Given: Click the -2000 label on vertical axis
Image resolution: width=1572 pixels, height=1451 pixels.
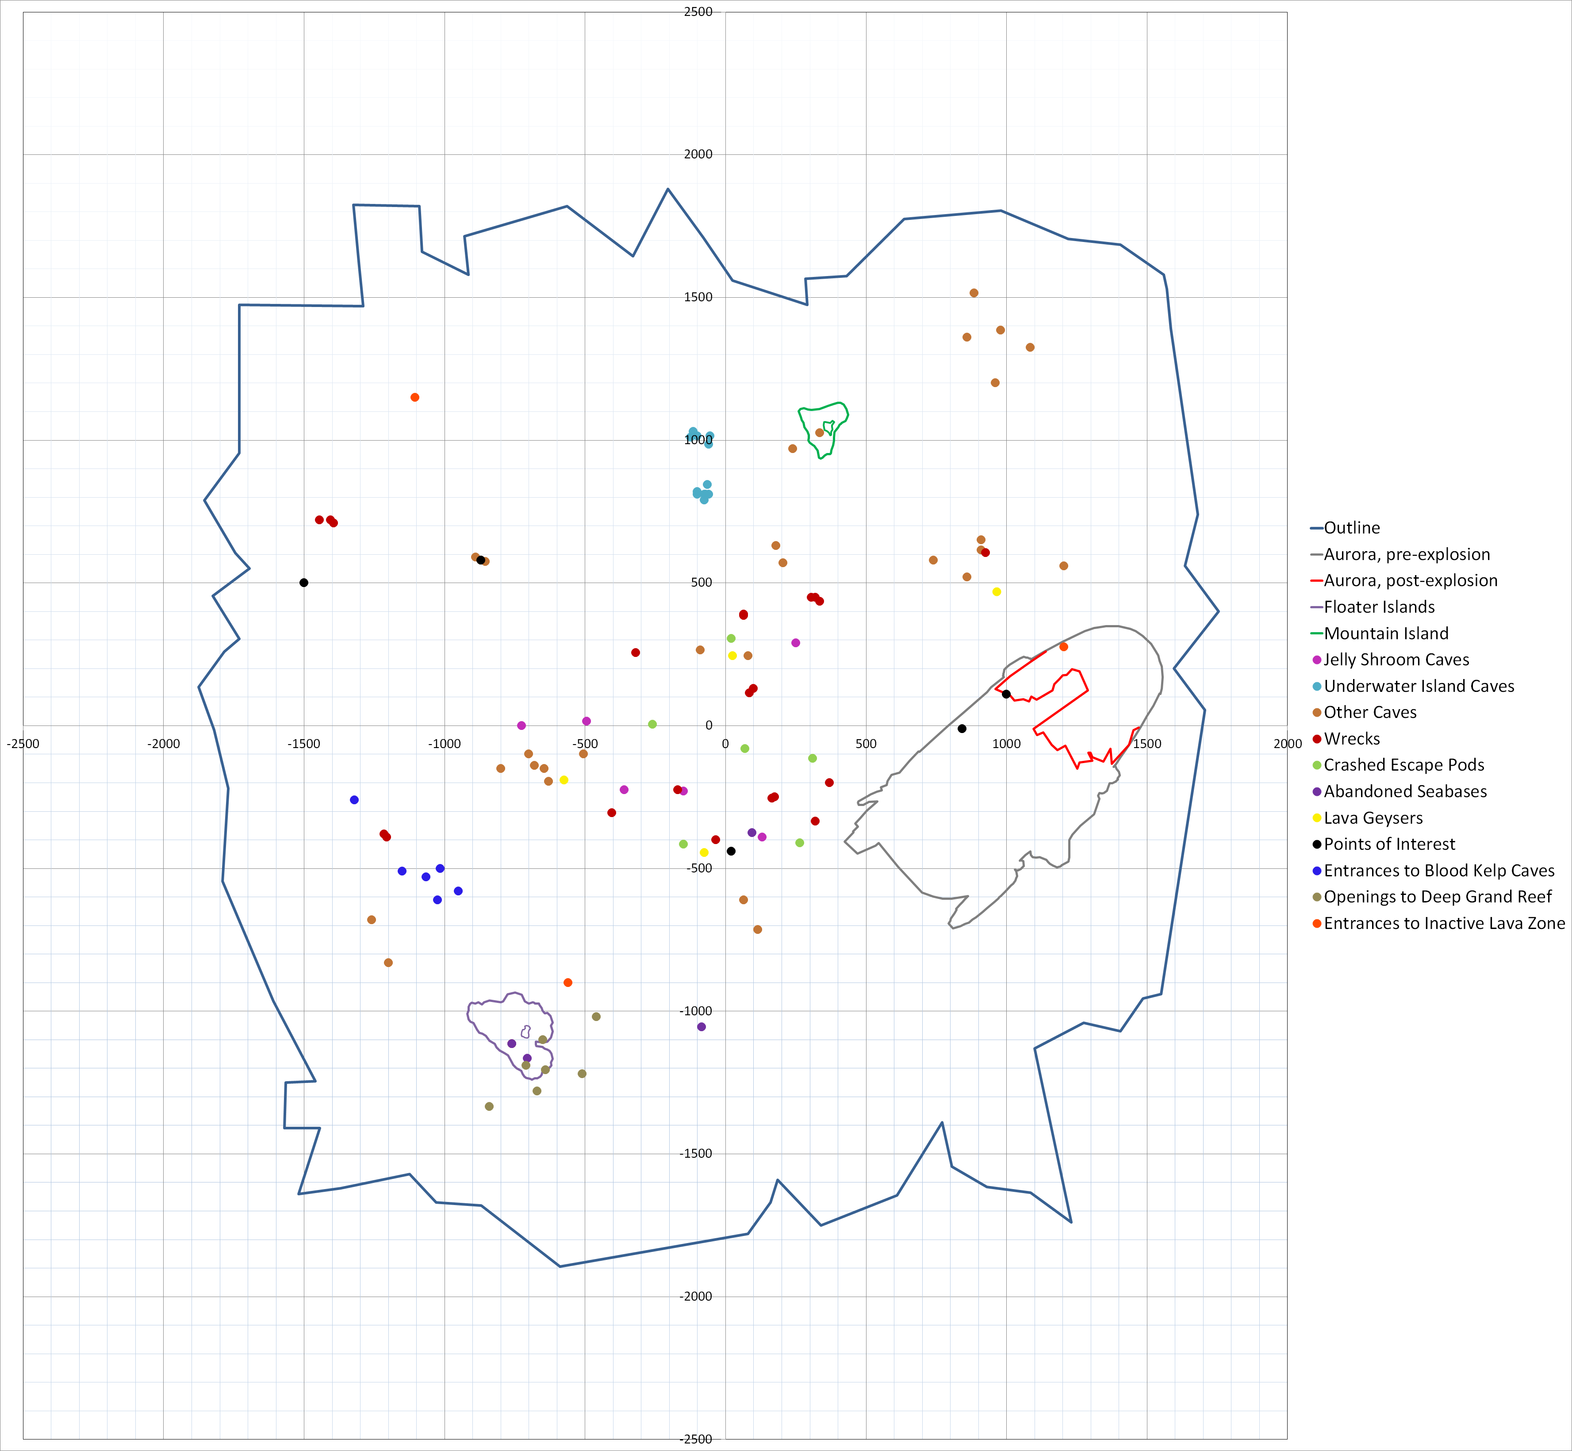Looking at the screenshot, I should 696,1296.
